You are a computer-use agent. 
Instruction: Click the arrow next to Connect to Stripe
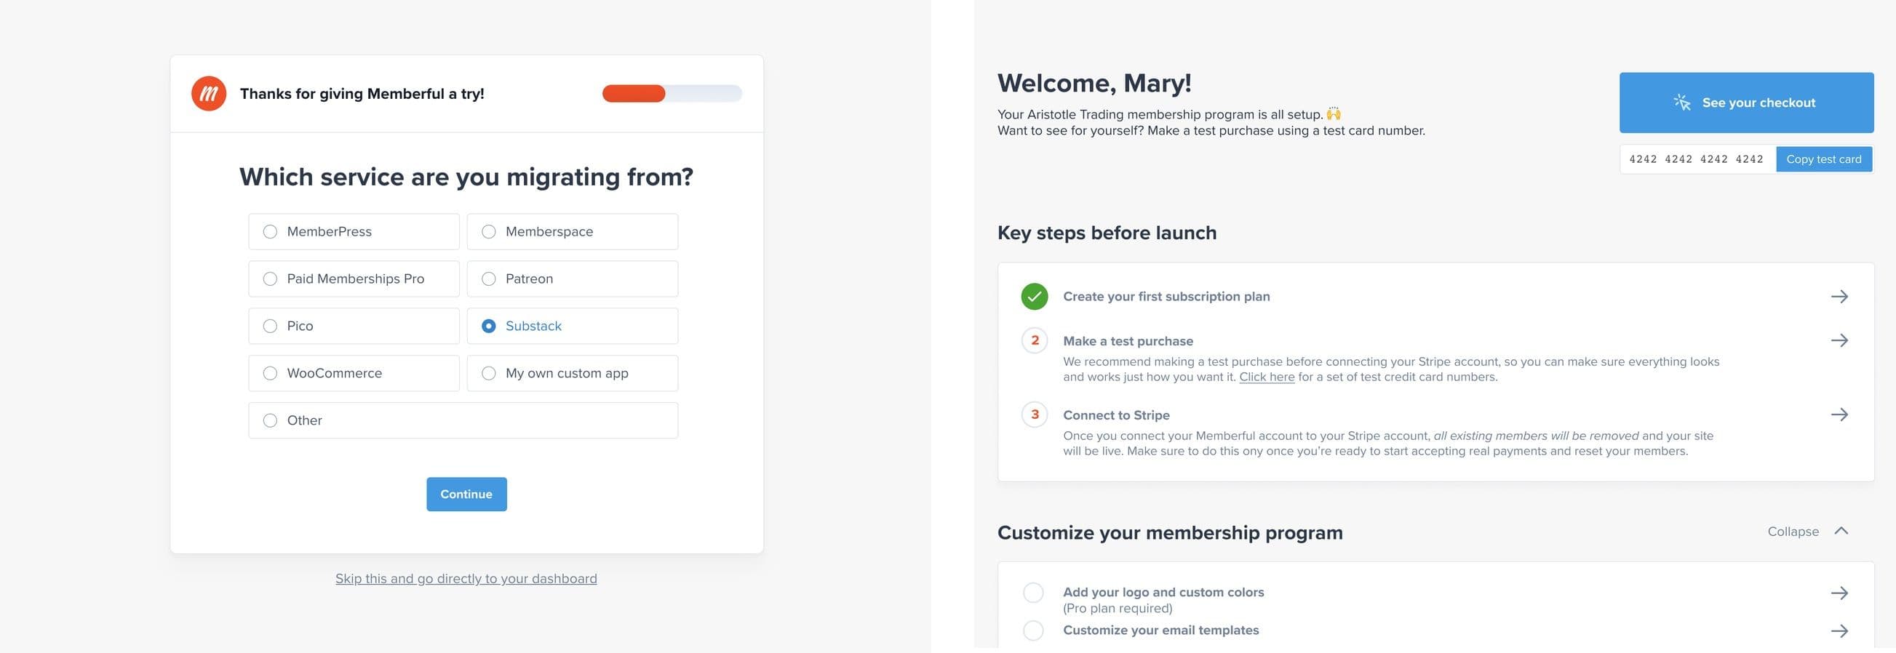tap(1839, 414)
